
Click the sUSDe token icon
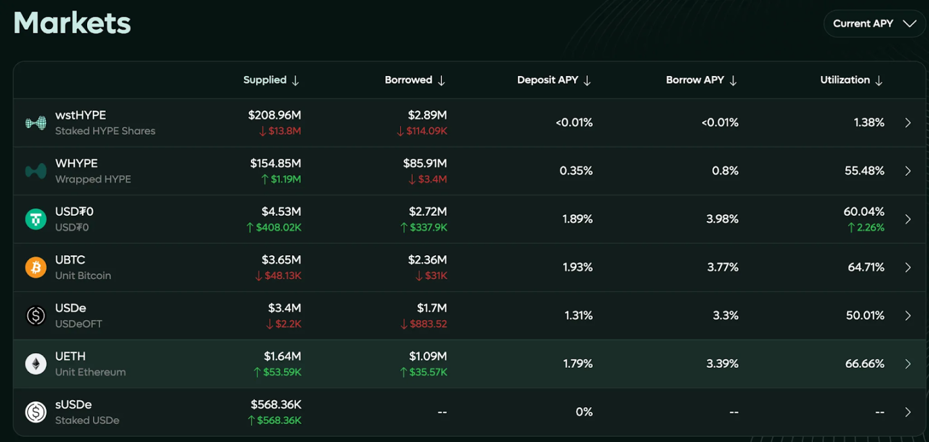click(35, 412)
